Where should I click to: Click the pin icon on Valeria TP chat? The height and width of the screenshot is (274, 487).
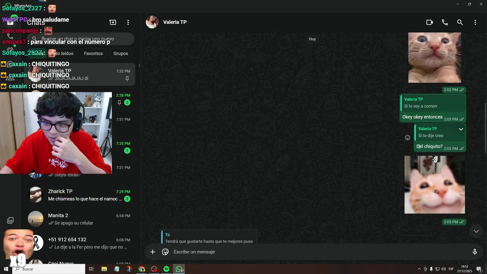tap(127, 78)
